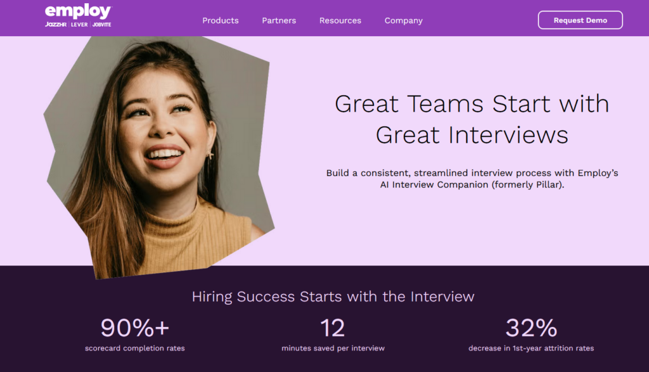Expand the Company navigation item
Image resolution: width=649 pixels, height=372 pixels.
[x=404, y=20]
